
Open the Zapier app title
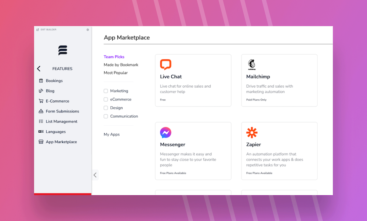(x=254, y=144)
